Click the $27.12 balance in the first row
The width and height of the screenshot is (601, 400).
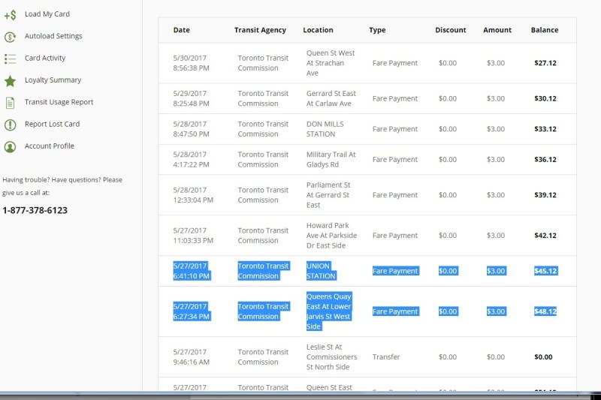545,63
